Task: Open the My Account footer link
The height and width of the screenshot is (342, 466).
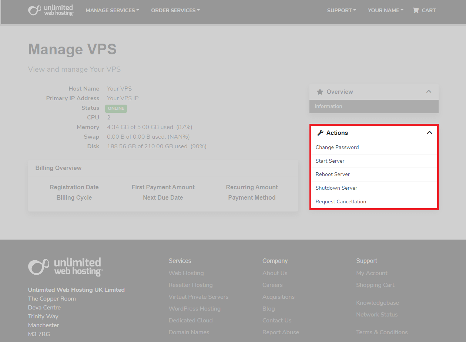Action: click(x=372, y=273)
